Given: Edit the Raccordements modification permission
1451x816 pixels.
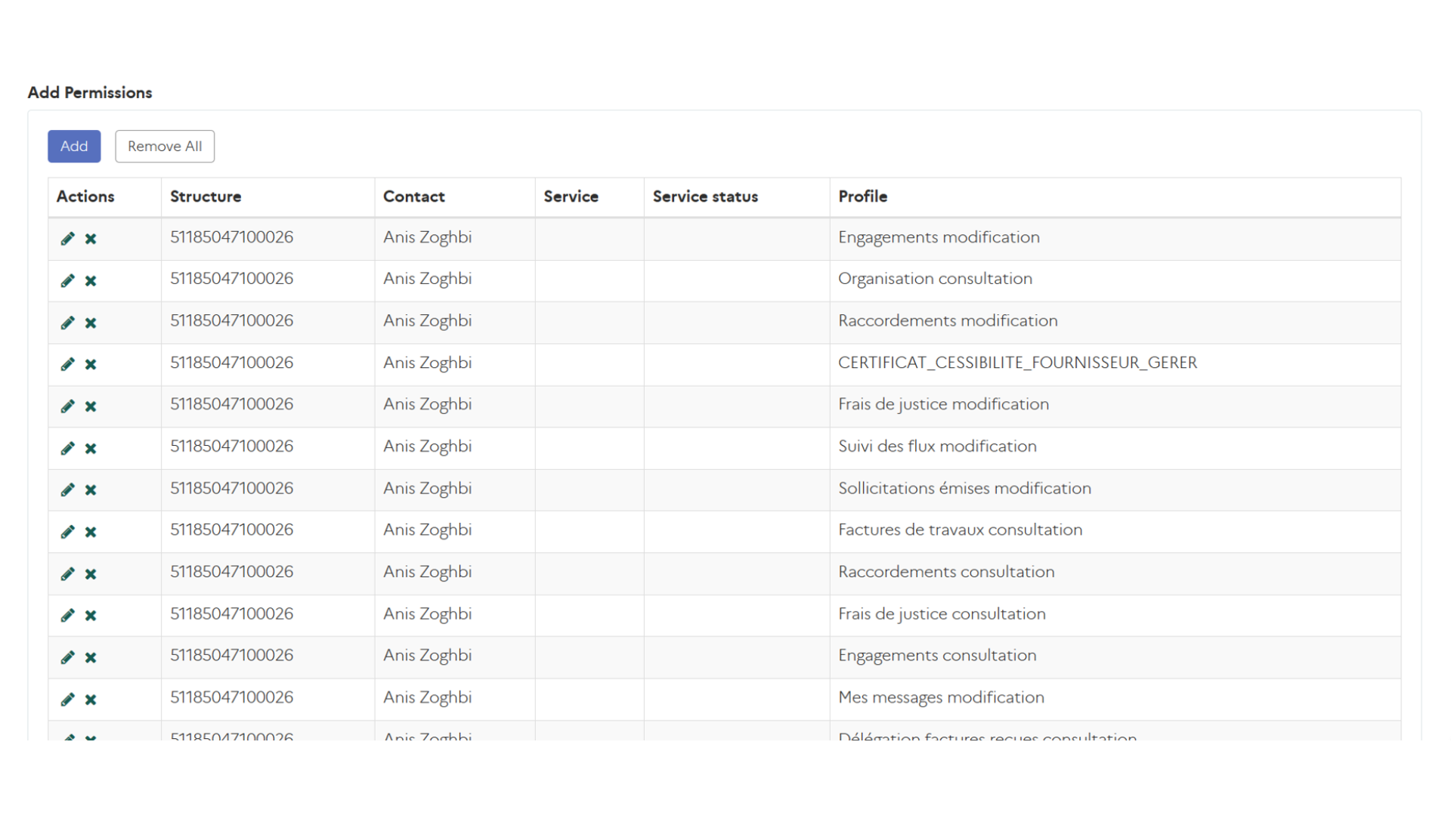Looking at the screenshot, I should (67, 323).
